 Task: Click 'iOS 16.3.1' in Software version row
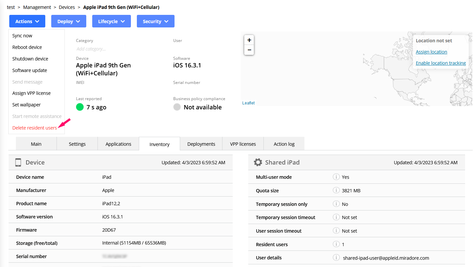112,217
